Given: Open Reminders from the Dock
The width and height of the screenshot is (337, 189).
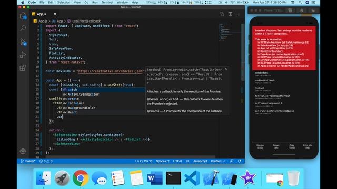Looking at the screenshot, I should pyautogui.click(x=117, y=178).
